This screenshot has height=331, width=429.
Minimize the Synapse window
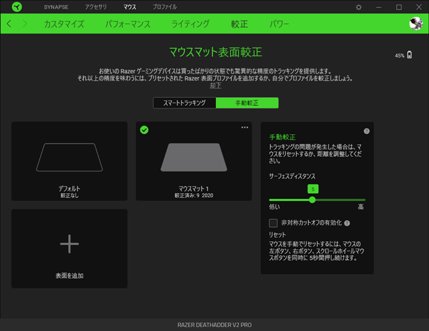point(379,7)
